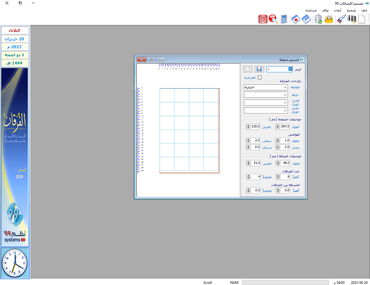The height and width of the screenshot is (285, 370).
Task: Open the help search question mark icon
Action: point(273,19)
